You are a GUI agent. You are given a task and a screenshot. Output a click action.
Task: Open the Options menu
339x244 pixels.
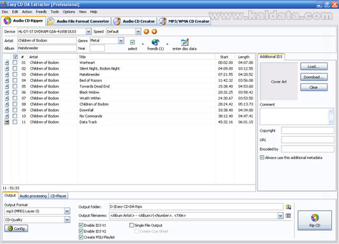[68, 11]
